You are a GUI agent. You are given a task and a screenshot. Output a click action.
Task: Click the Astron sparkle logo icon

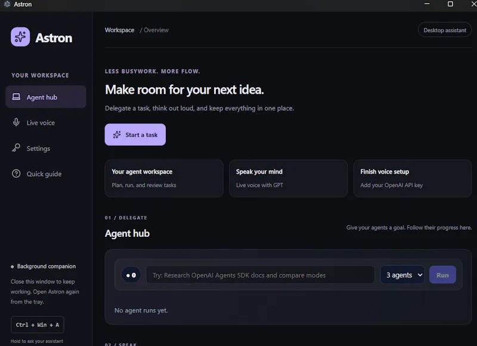pos(20,37)
